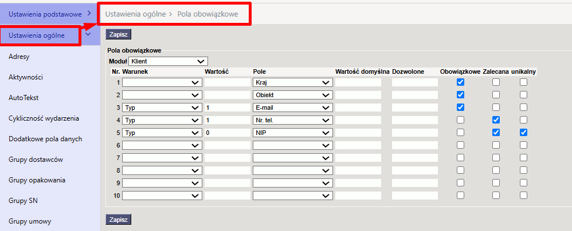
Task: Click the bottom Zapisz button
Action: 118,220
